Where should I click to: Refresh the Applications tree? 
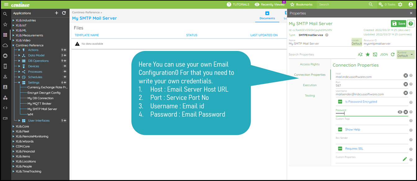(64, 13)
